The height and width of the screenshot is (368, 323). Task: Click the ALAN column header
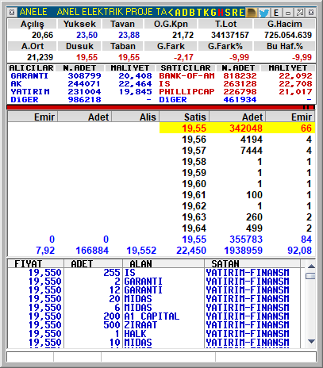click(x=163, y=264)
